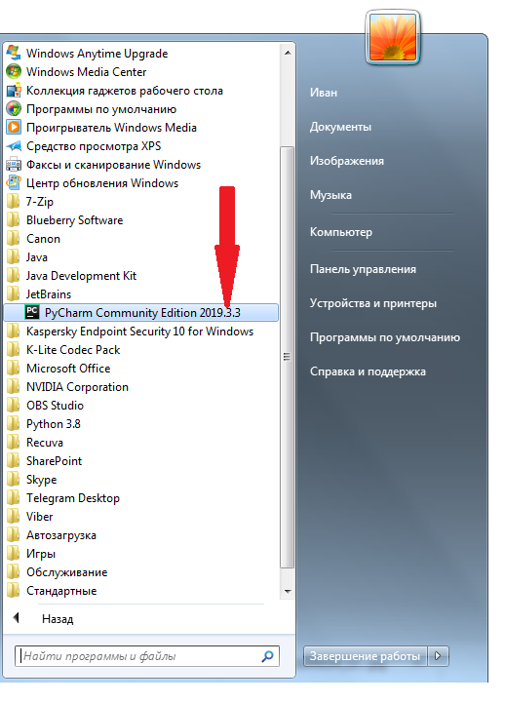Screen dimensions: 505x703
Task: Open Иван user folder link
Action: pos(324,93)
